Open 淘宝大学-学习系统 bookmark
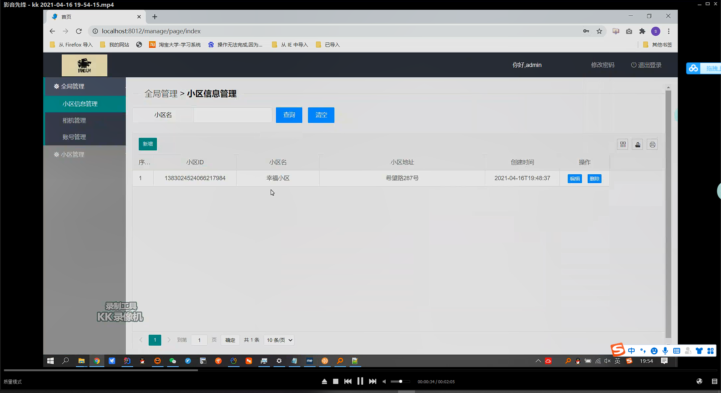Viewport: 721px width, 393px height. click(x=175, y=45)
